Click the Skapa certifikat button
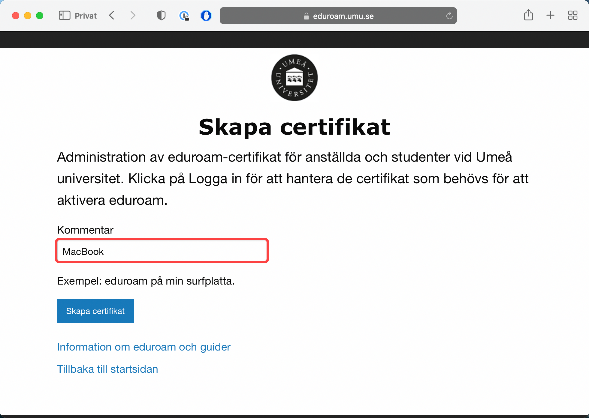Image resolution: width=589 pixels, height=418 pixels. click(95, 311)
